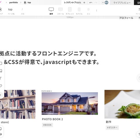Edit the ページ名 field showing top

[x=10, y=9]
